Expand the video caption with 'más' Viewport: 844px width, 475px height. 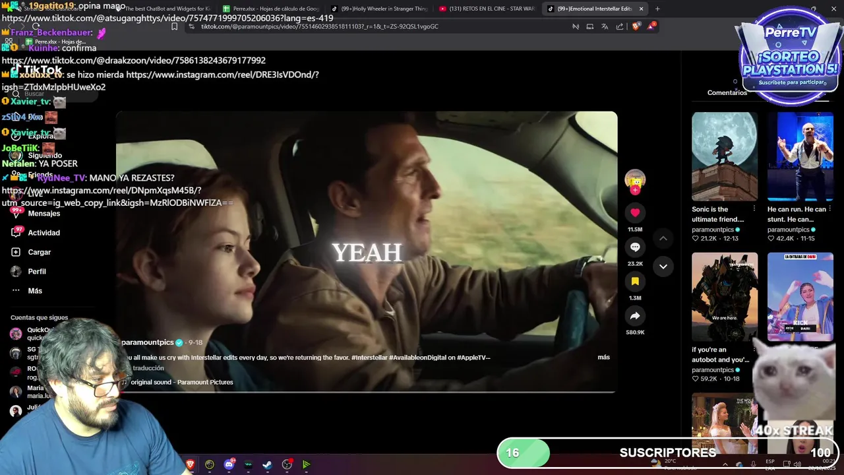603,357
